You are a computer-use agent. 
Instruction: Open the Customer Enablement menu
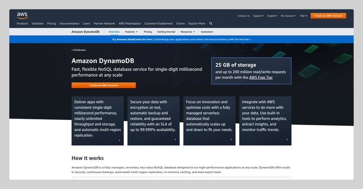click(x=158, y=24)
